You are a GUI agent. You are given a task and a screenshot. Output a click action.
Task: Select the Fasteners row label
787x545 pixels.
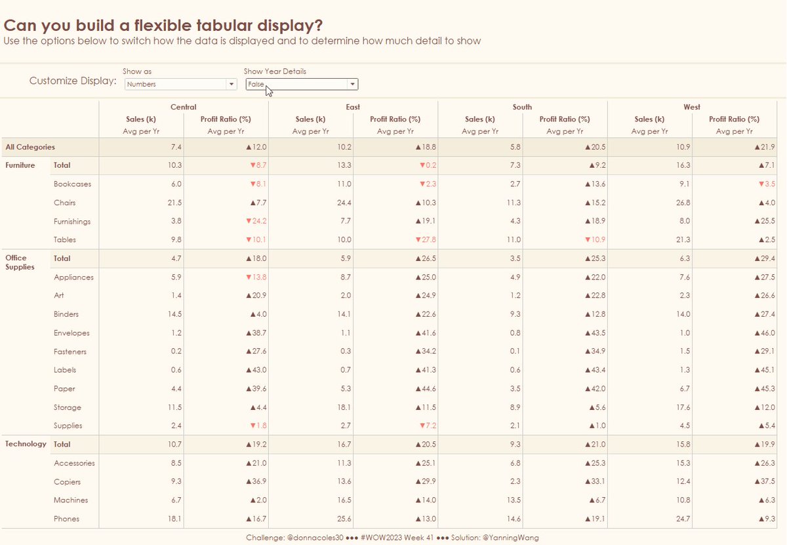click(70, 352)
